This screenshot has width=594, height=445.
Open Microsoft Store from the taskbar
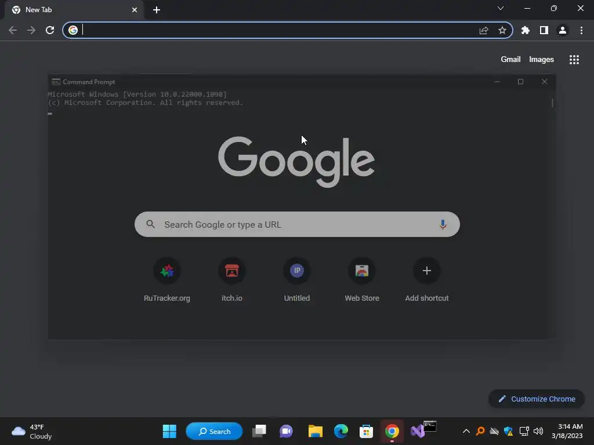coord(366,431)
